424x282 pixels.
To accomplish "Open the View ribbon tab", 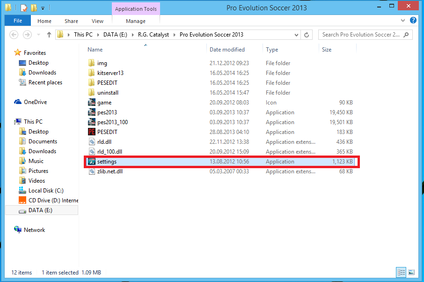I will click(x=97, y=21).
